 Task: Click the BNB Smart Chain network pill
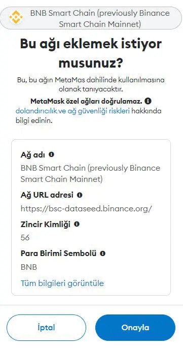[91, 18]
